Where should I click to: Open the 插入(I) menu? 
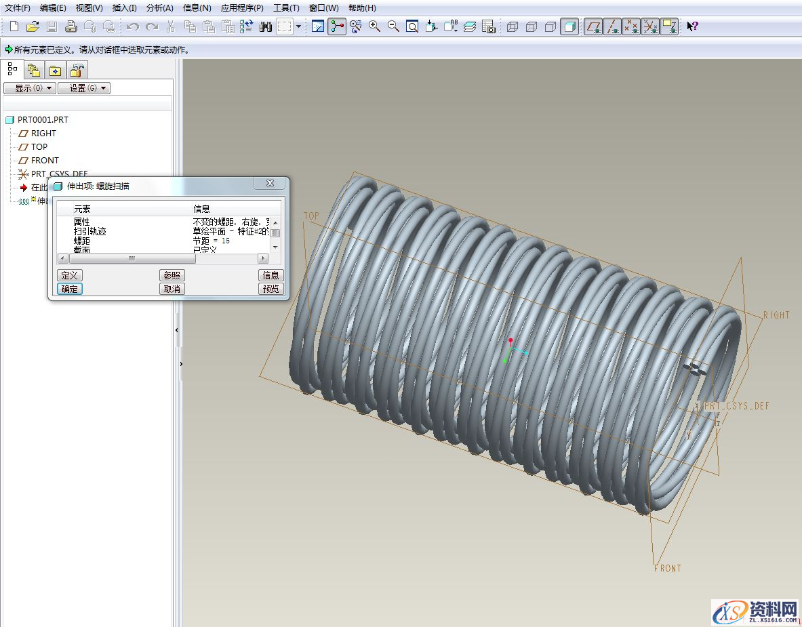(x=124, y=8)
